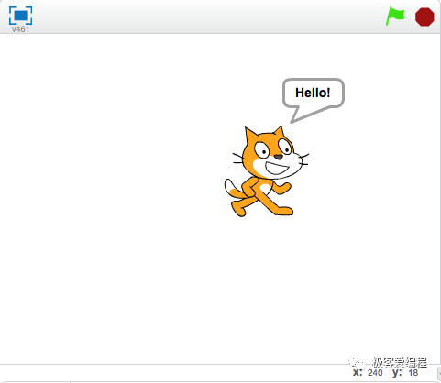
Task: Click the mouse x coordinate value 240
Action: coord(375,373)
